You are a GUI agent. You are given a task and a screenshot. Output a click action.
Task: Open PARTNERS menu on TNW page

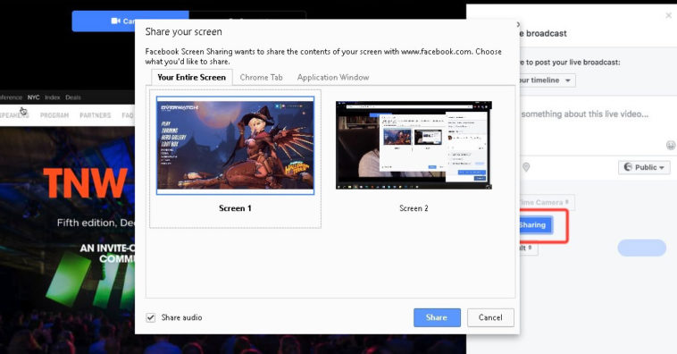point(95,115)
